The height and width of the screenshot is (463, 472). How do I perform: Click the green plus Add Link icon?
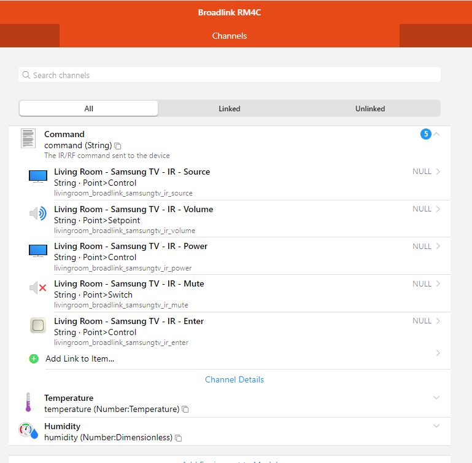pyautogui.click(x=34, y=358)
